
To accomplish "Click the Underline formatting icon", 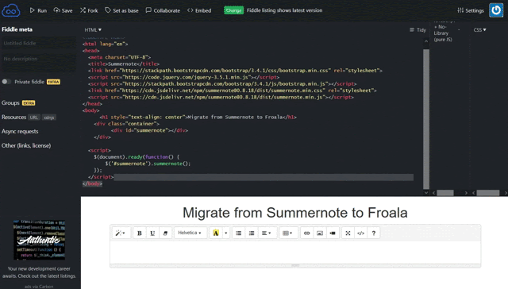I will (x=152, y=233).
